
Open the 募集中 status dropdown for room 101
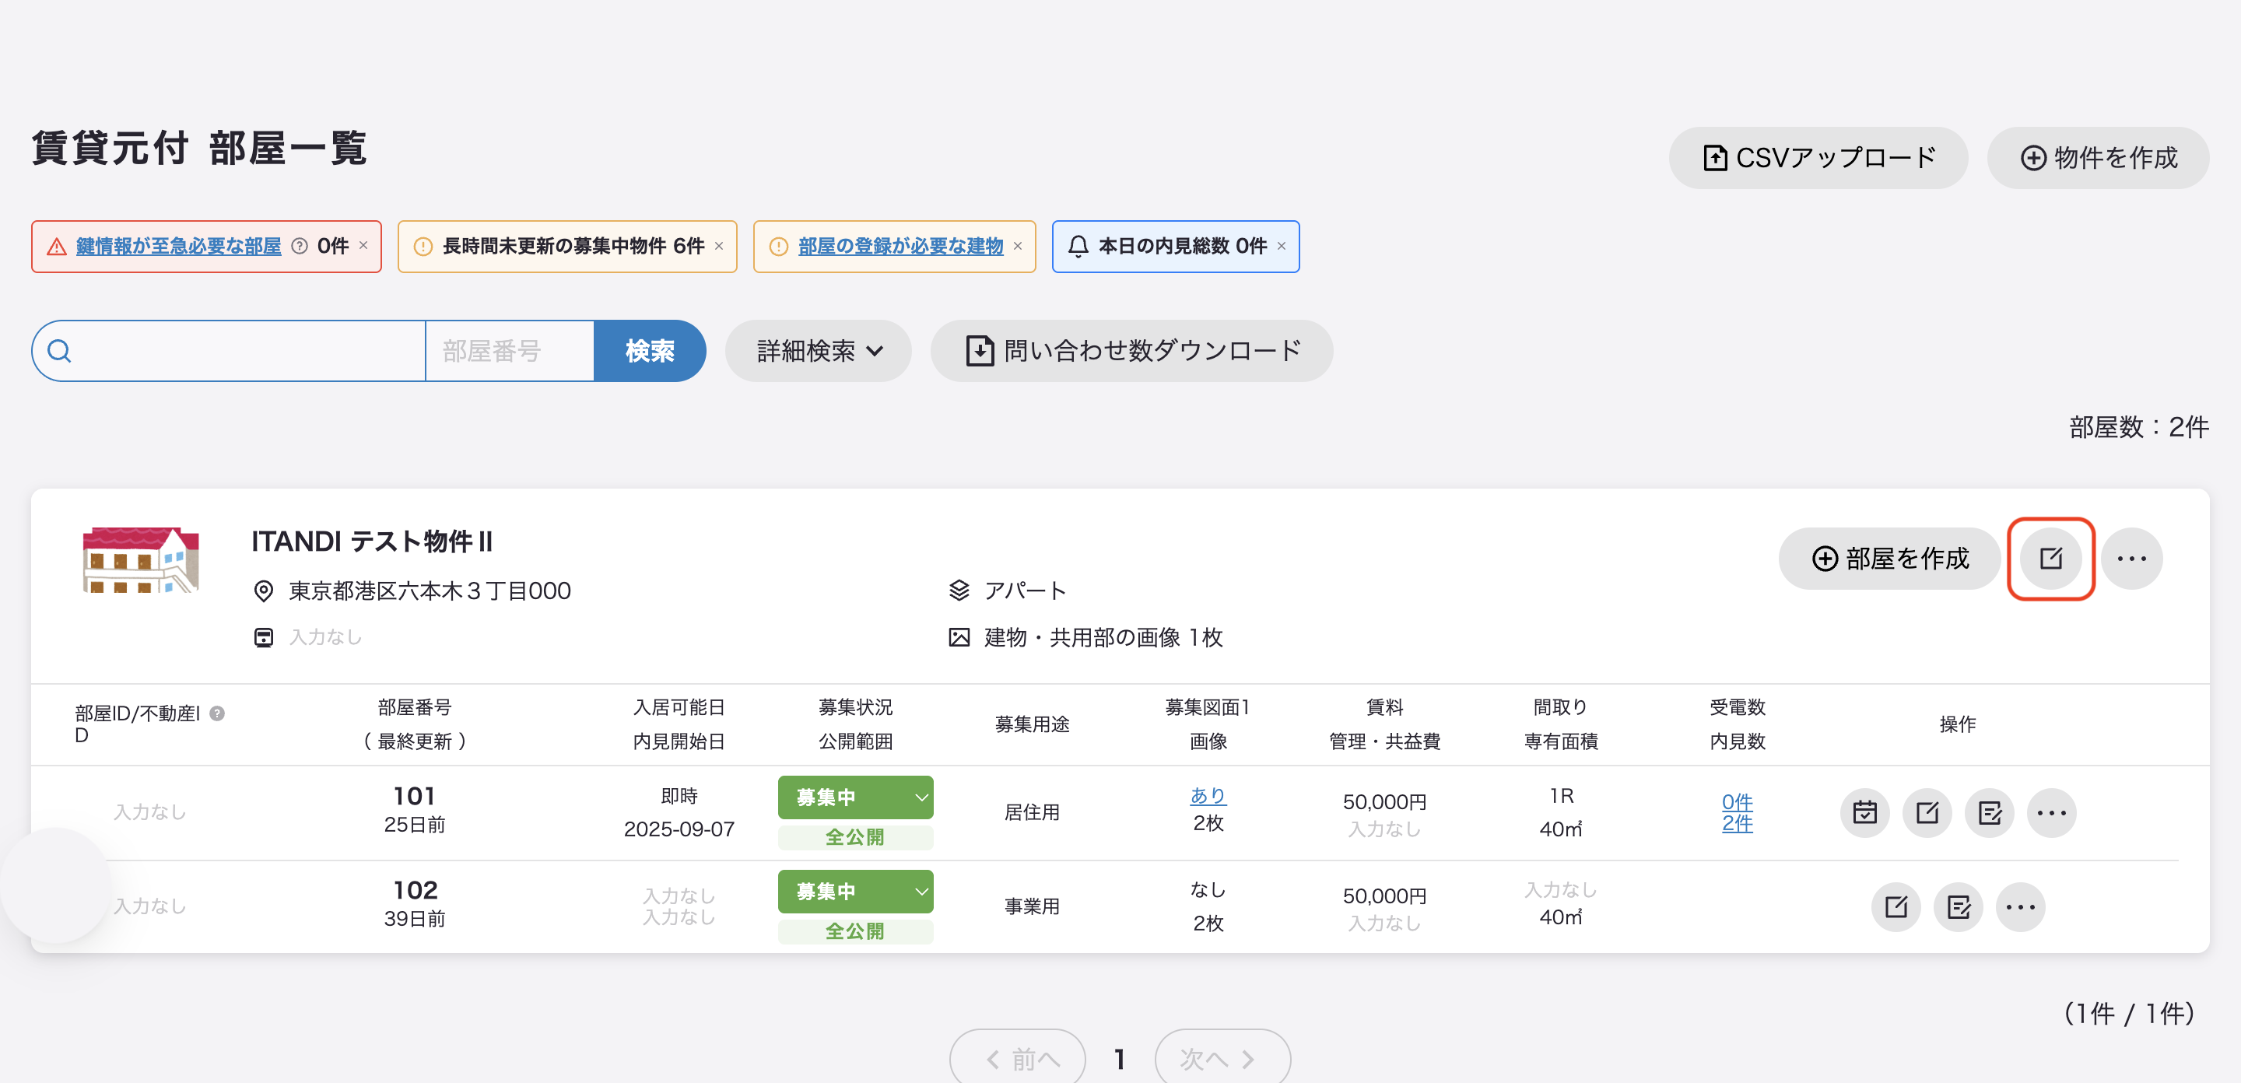855,797
